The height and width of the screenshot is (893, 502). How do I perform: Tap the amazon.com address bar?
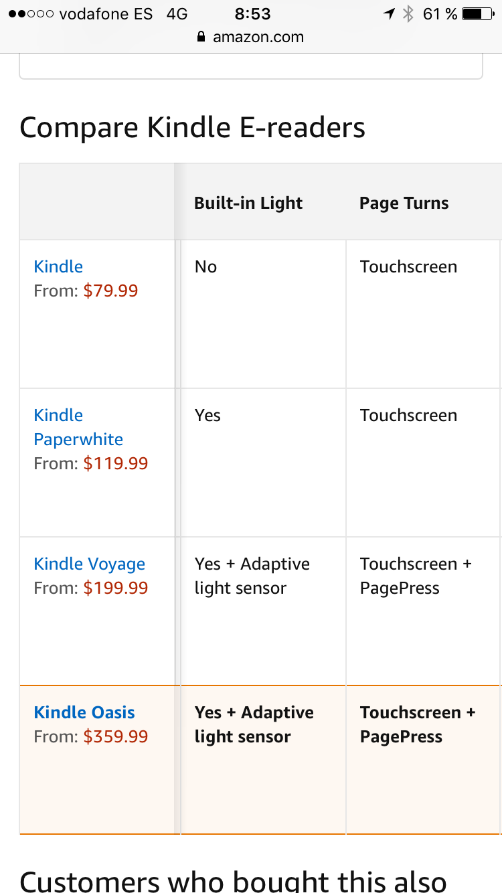[251, 37]
